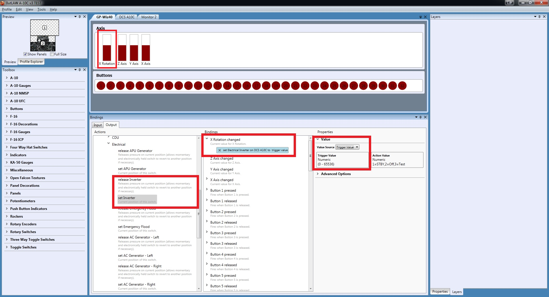Select the Z Axis bar
The width and height of the screenshot is (549, 297).
pos(122,47)
